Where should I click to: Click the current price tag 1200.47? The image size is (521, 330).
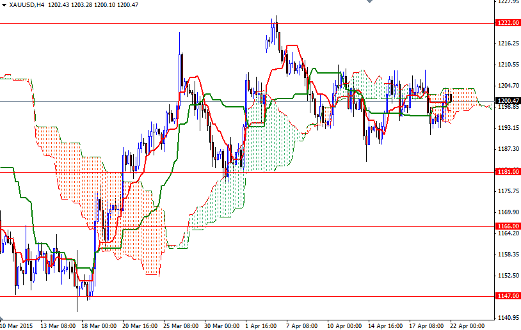coord(508,101)
